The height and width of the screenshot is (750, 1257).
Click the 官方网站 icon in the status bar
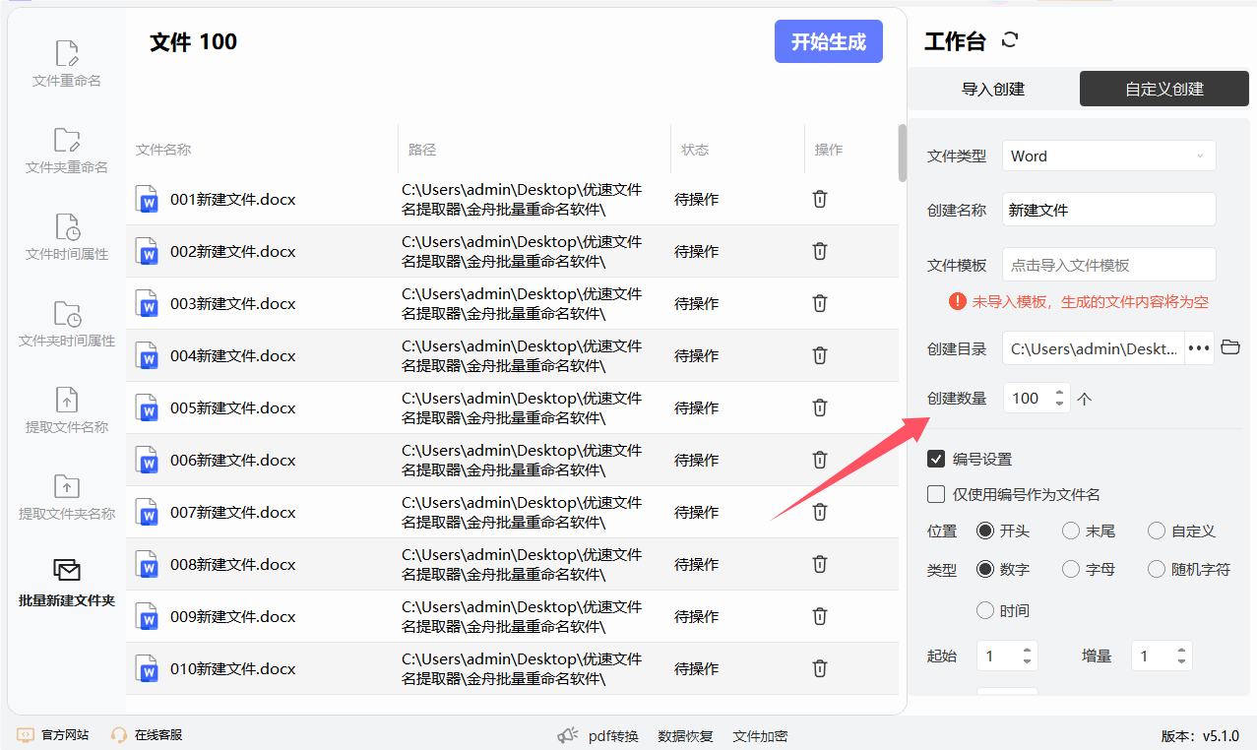pyautogui.click(x=26, y=735)
